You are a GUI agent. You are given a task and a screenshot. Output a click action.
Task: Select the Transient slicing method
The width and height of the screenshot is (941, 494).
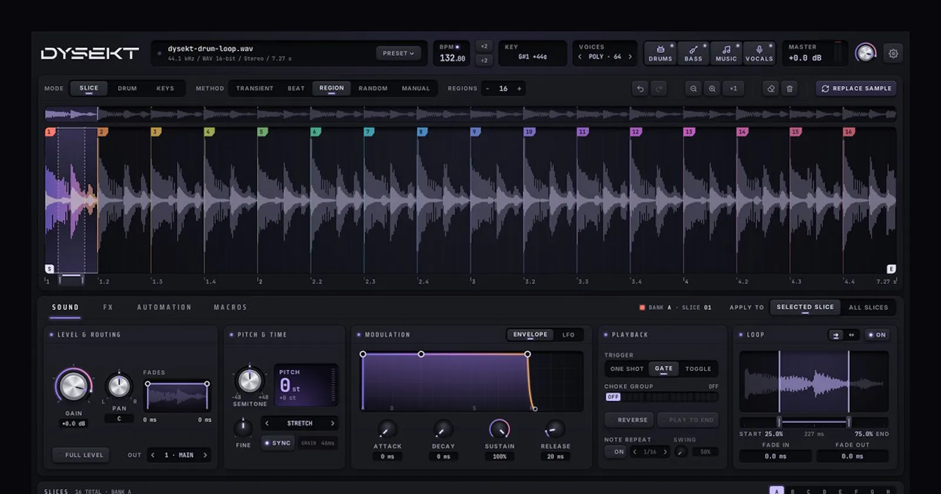(255, 89)
